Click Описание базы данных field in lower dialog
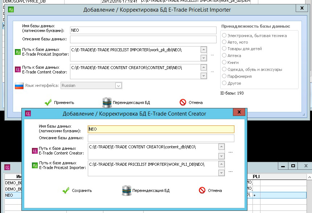The image size is (312, 213). coord(161,138)
